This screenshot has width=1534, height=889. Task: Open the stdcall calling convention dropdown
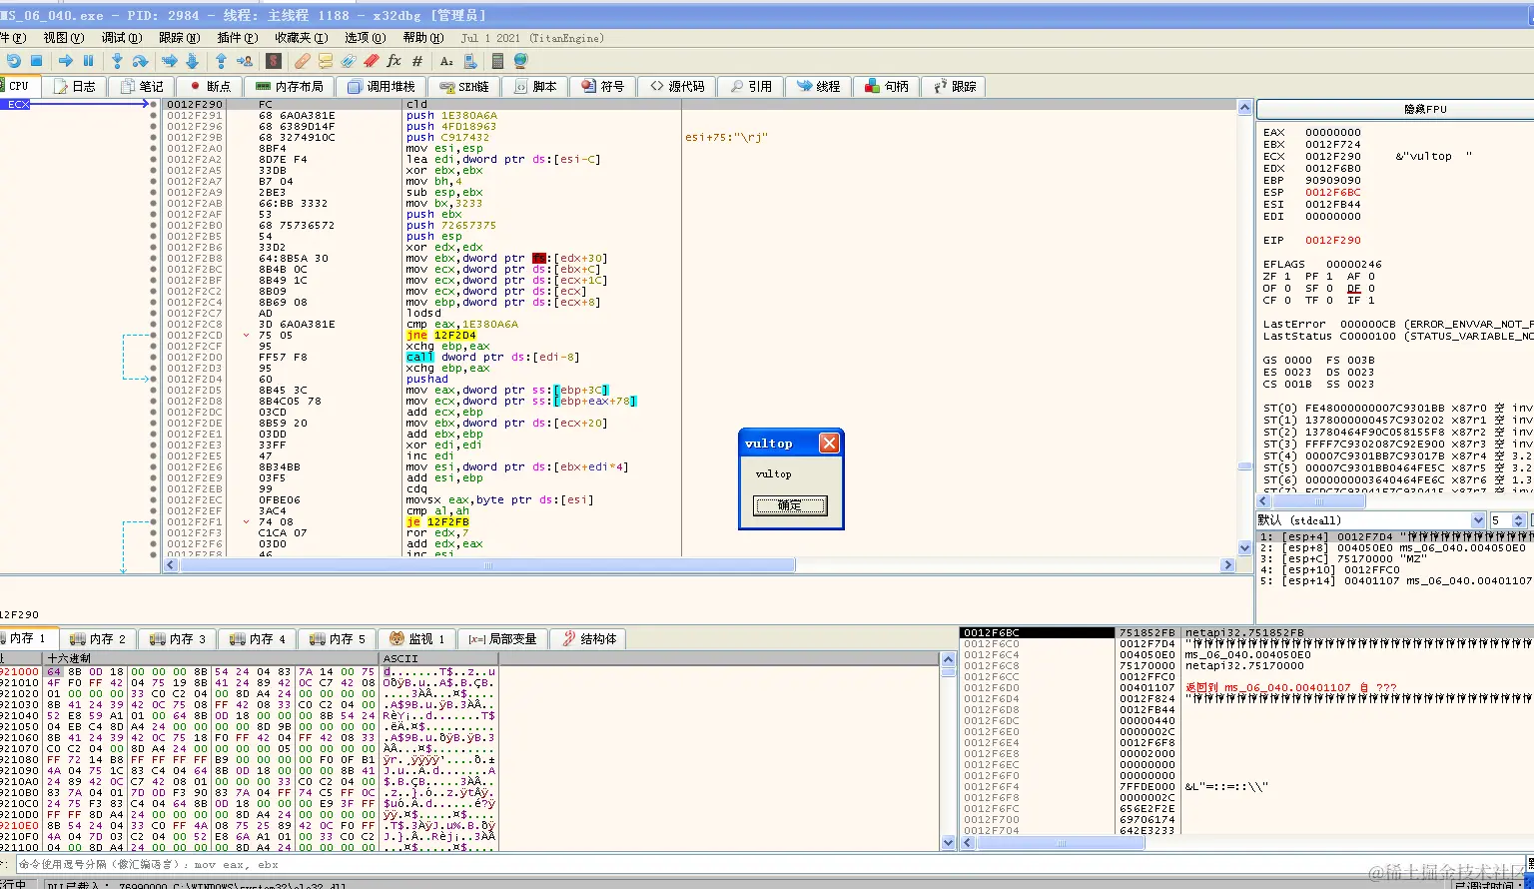(1478, 520)
